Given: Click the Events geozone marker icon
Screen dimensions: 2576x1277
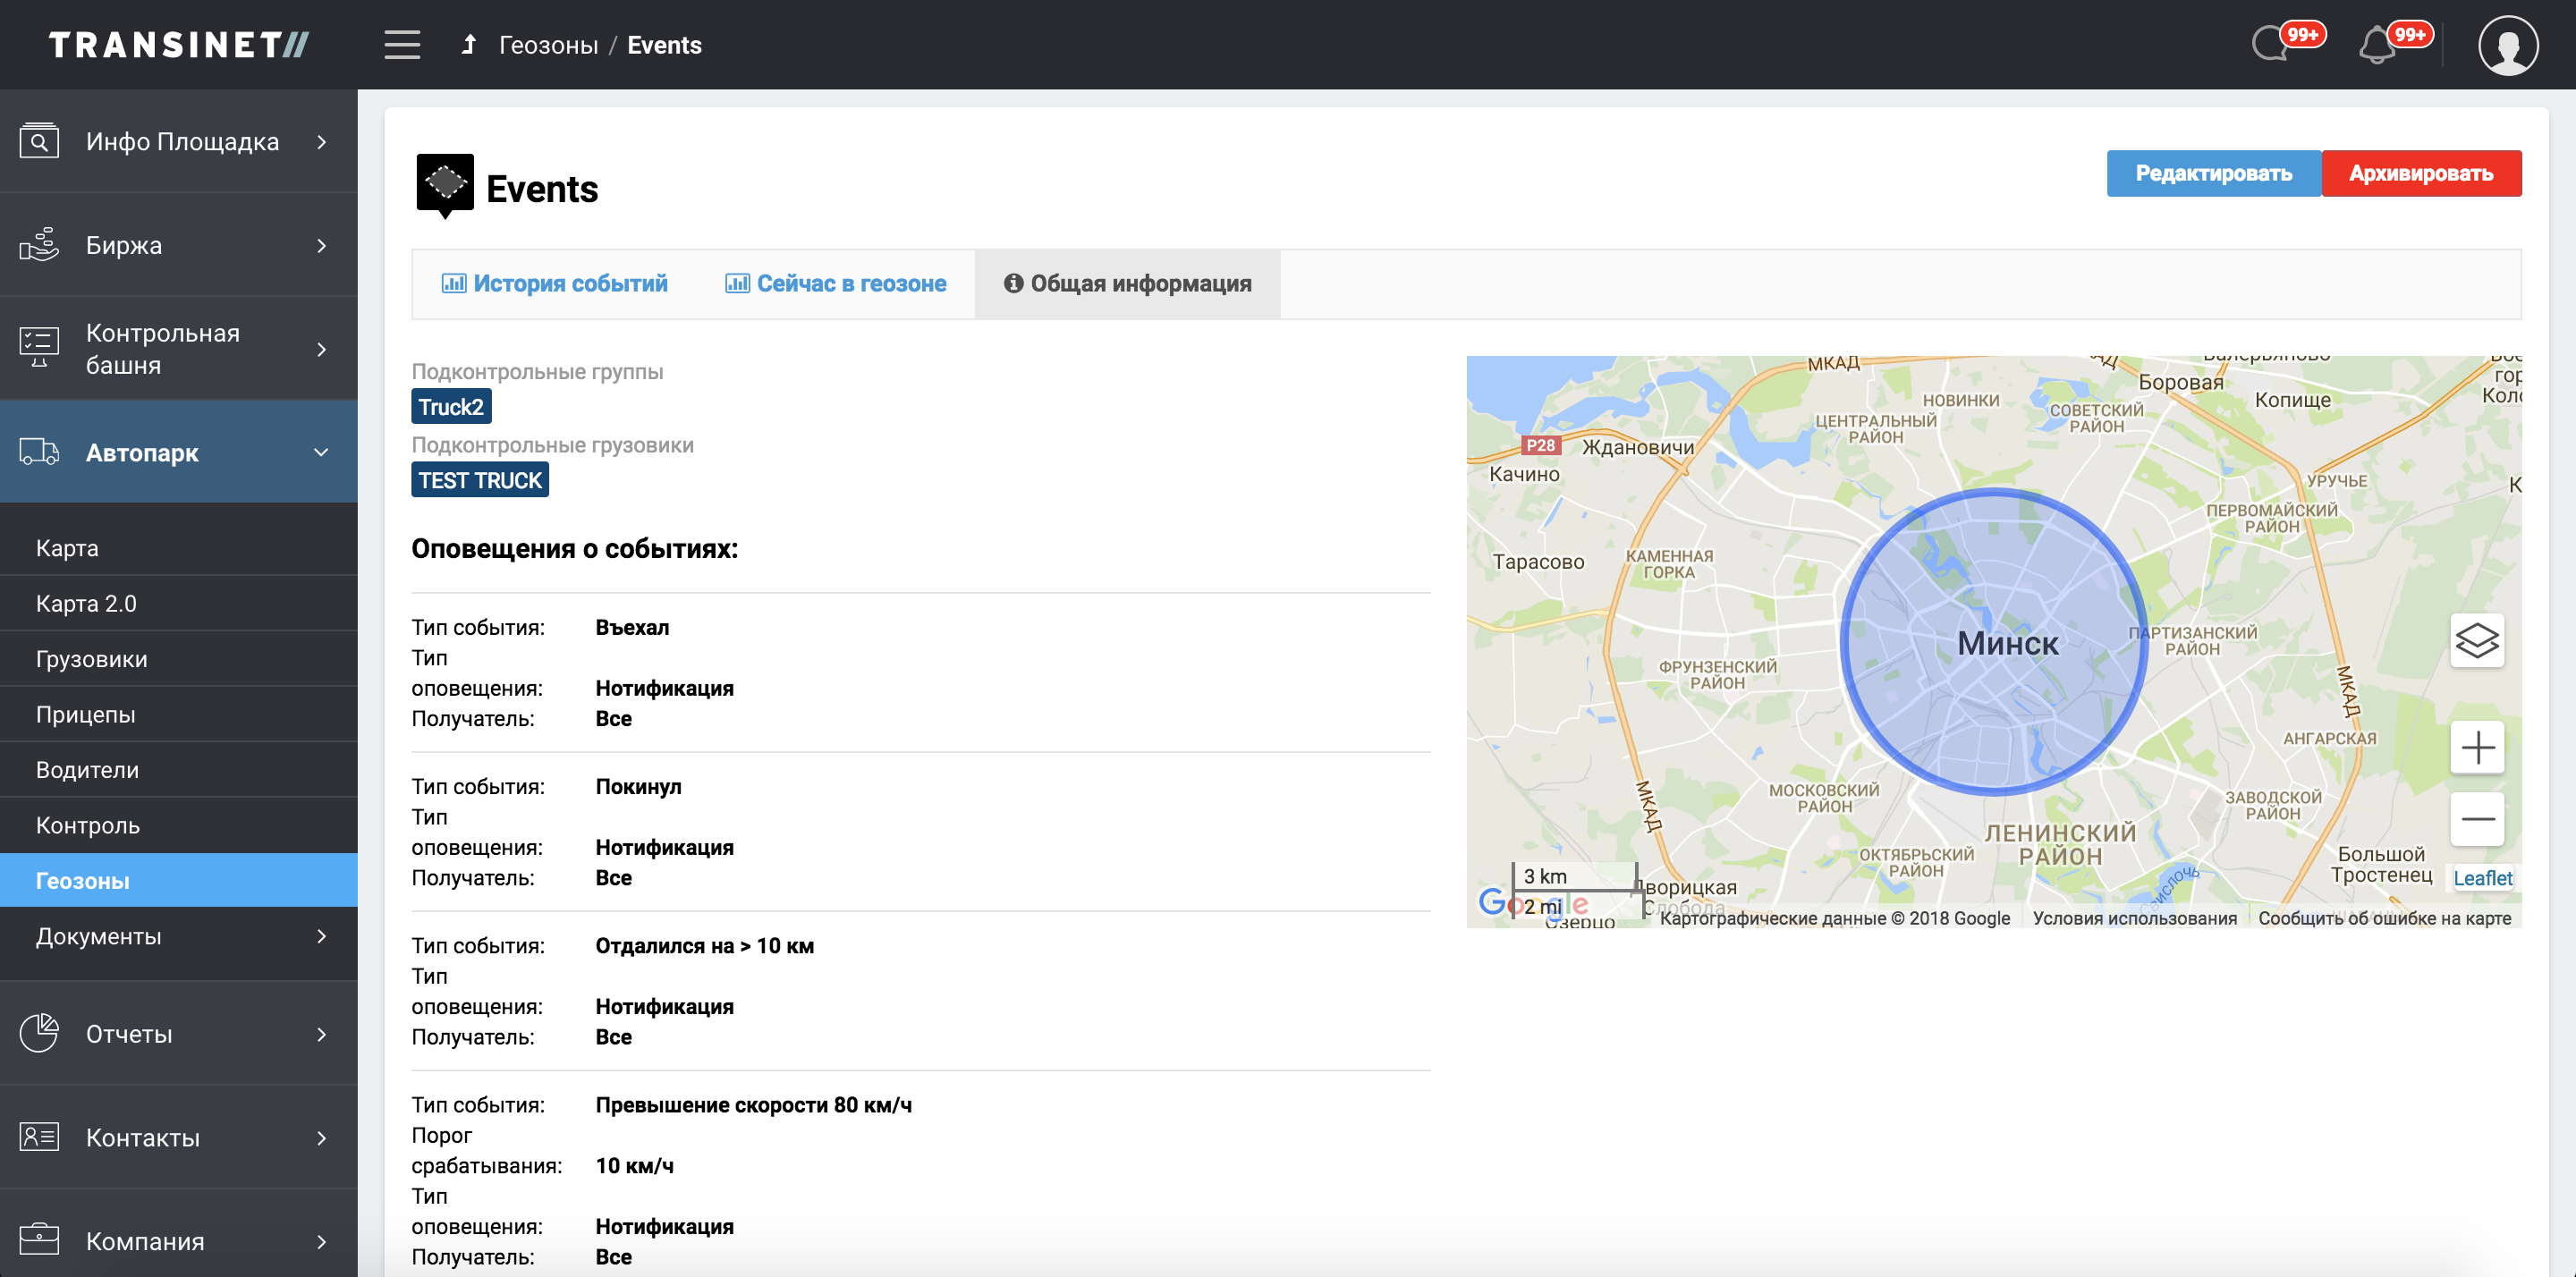Looking at the screenshot, I should point(445,185).
